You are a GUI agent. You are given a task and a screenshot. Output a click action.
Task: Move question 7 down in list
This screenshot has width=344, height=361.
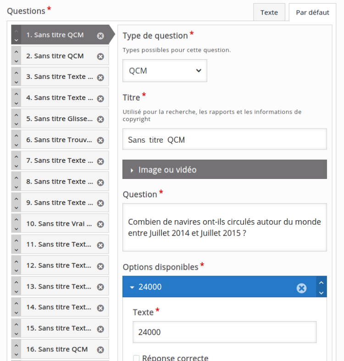pos(16,166)
